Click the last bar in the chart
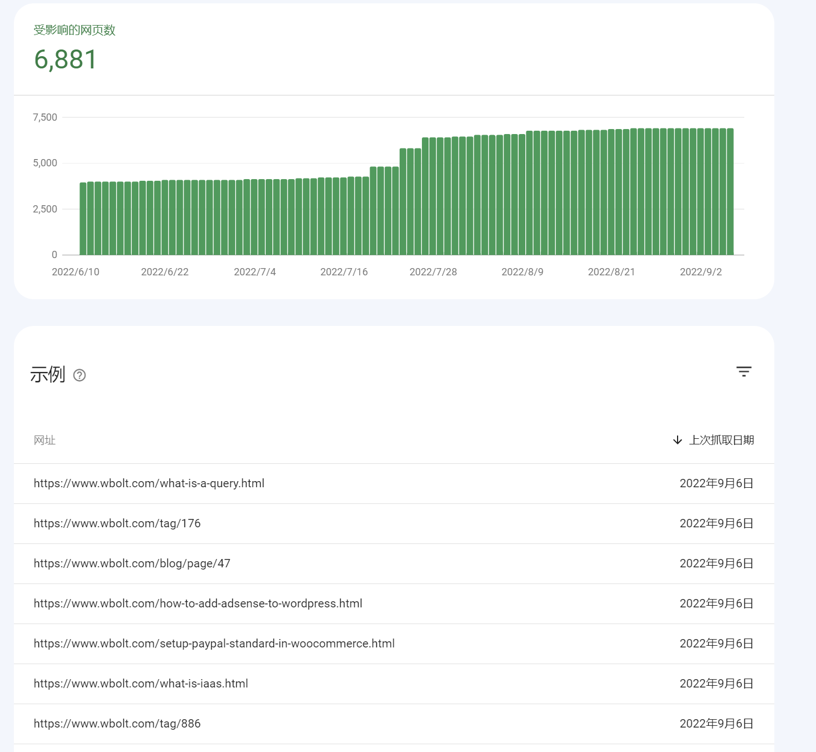816x752 pixels. coord(730,192)
